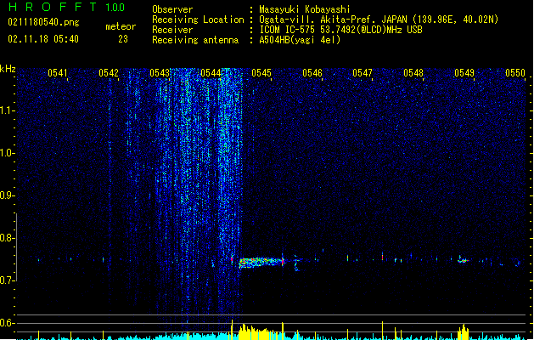Click the 'meteor' label

point(121,26)
